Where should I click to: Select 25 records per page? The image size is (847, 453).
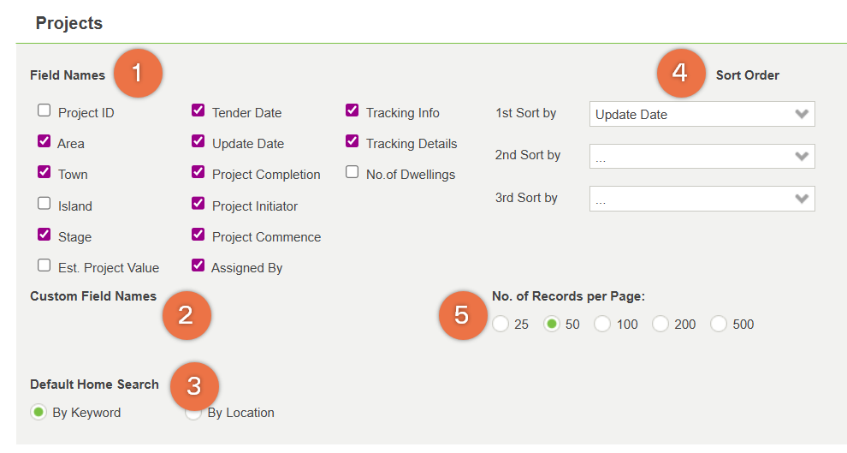point(500,324)
